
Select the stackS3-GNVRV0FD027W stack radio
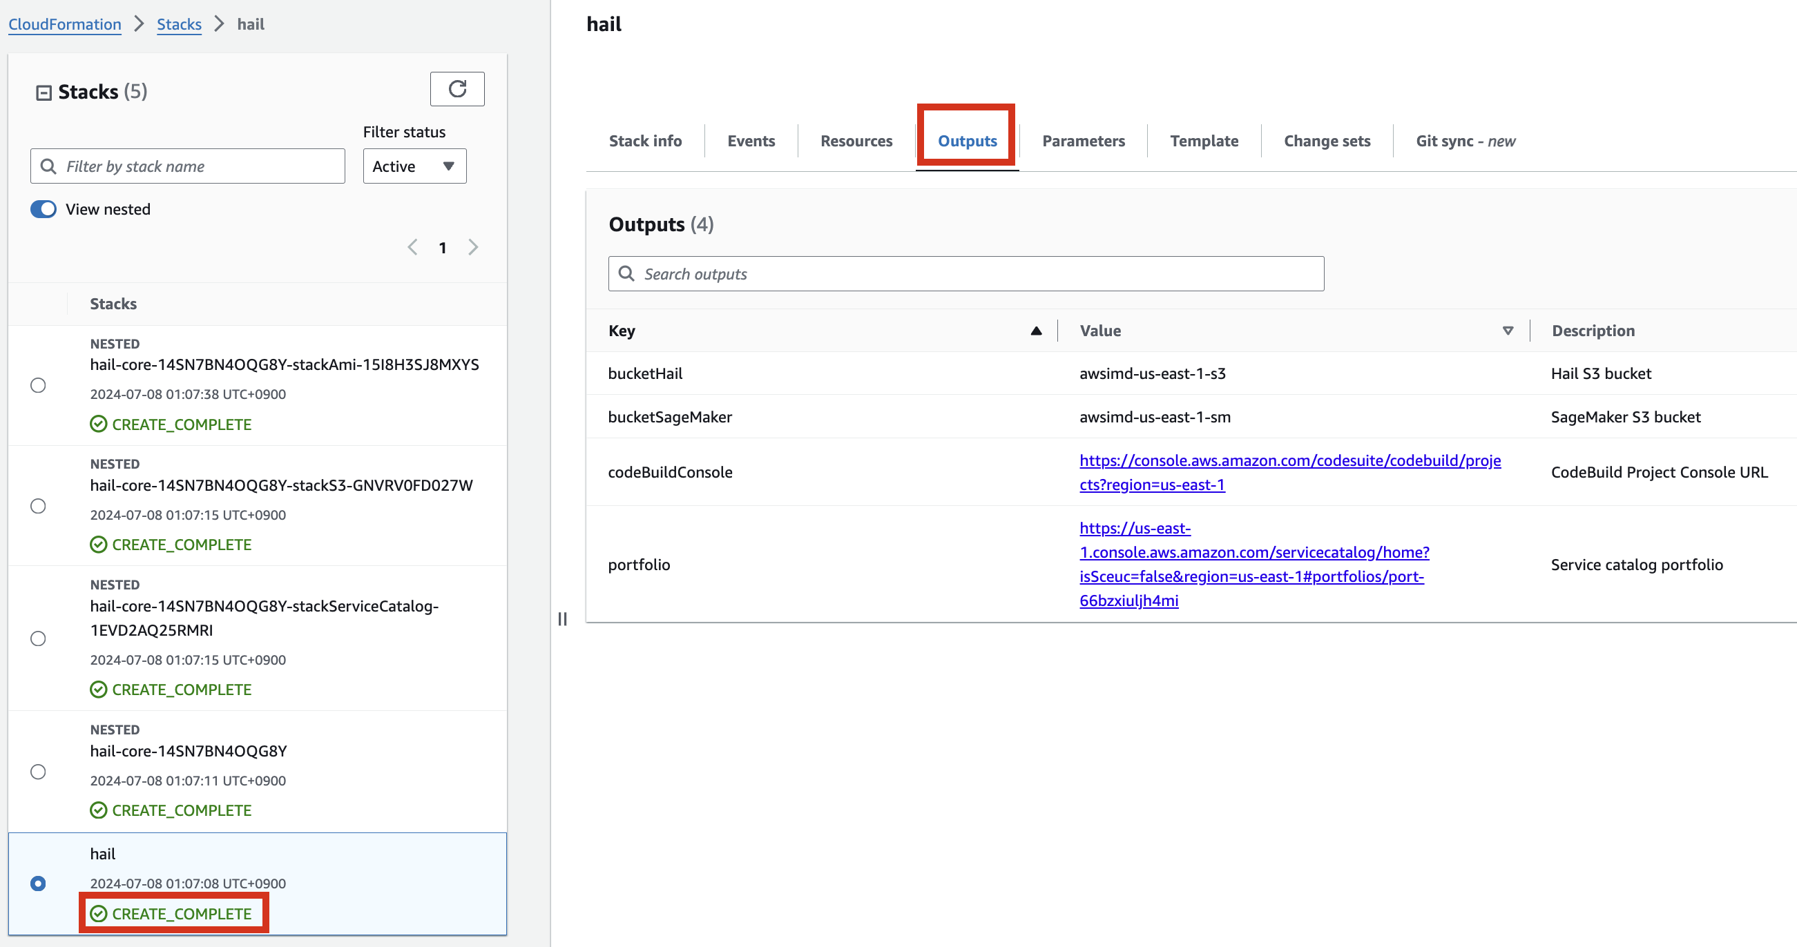pyautogui.click(x=39, y=505)
